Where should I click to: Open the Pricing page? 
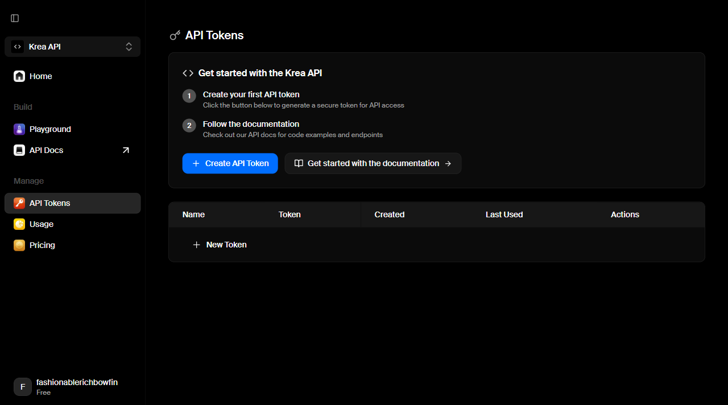tap(73, 245)
